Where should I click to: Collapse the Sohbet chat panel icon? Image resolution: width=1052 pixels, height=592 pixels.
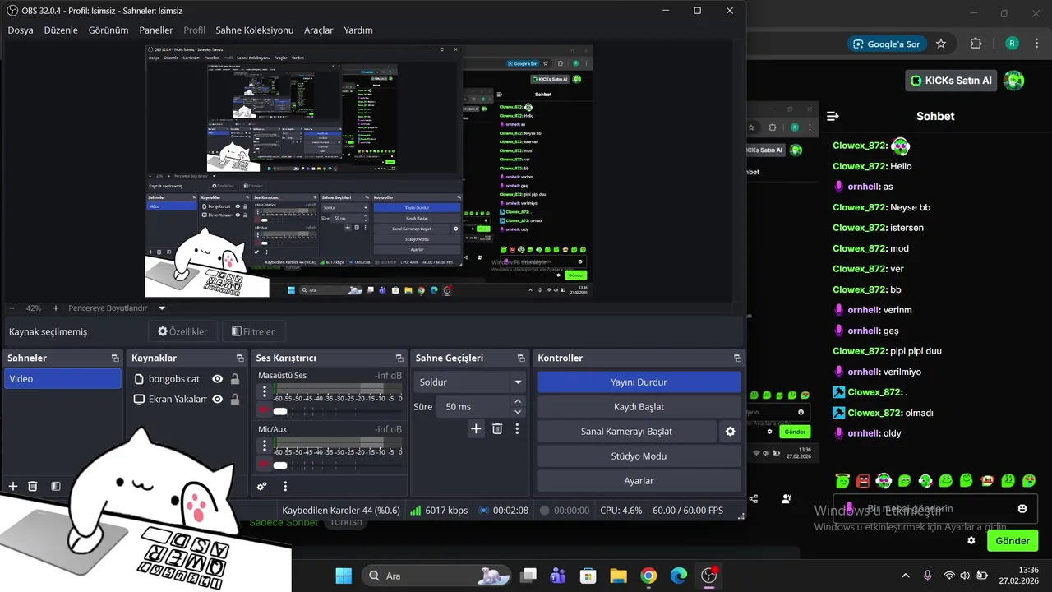833,116
